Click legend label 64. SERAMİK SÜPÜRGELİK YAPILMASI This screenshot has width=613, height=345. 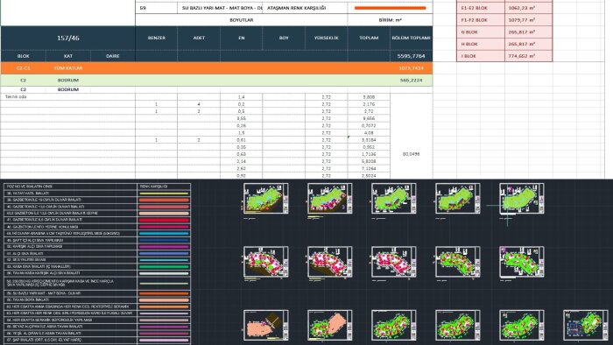tap(49, 320)
